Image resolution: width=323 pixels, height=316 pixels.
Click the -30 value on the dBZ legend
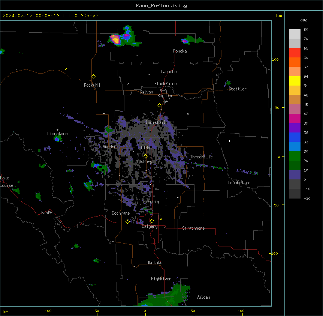pyautogui.click(x=307, y=198)
